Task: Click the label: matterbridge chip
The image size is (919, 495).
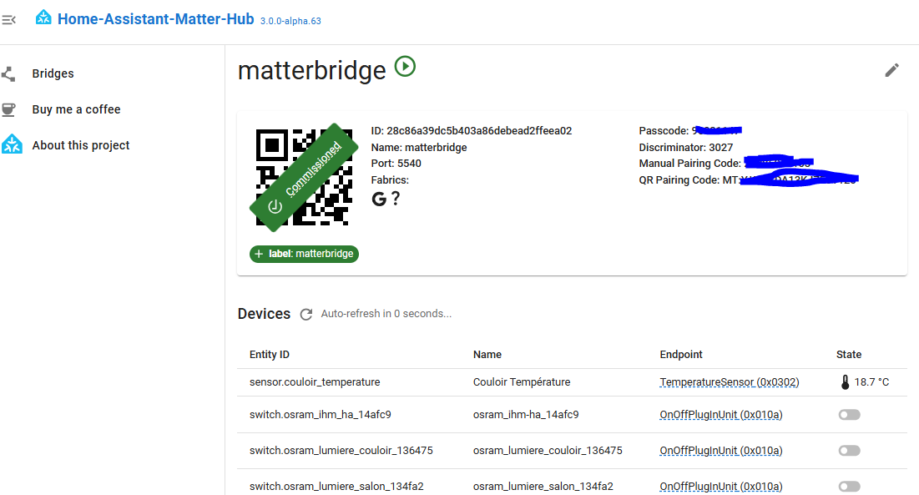Action: tap(304, 254)
